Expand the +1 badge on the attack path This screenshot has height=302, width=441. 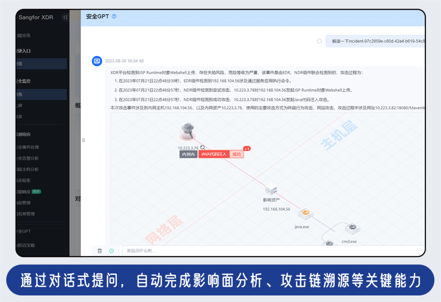click(247, 149)
